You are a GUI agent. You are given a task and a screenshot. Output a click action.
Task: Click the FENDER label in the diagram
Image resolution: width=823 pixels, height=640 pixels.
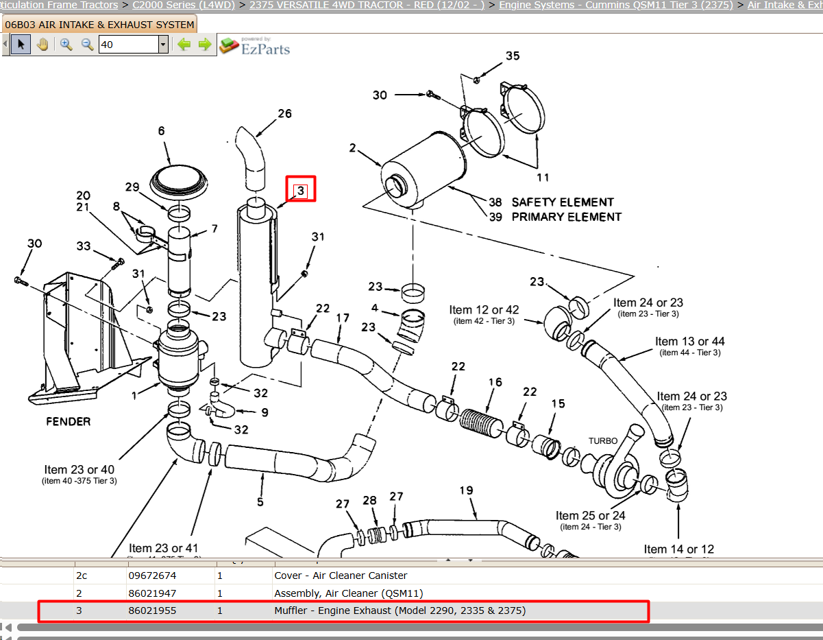click(x=69, y=421)
